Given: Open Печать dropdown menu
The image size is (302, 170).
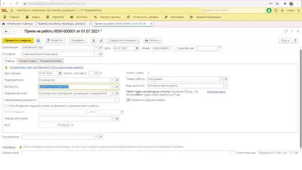Looking at the screenshot, I should [x=152, y=41].
